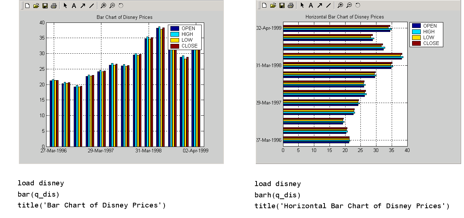Click New Figure icon in left figure toolbar

(x=28, y=5)
